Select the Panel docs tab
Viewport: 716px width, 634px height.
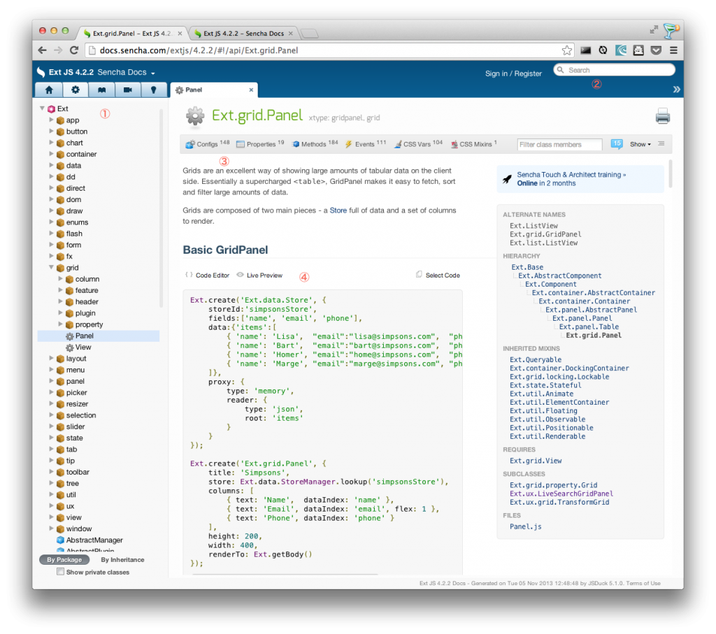click(214, 90)
